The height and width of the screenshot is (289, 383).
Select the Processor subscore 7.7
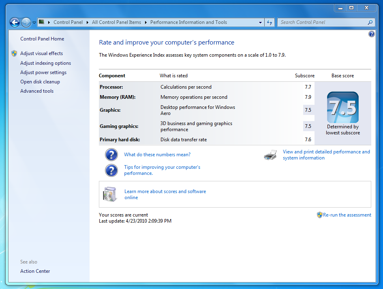point(308,87)
